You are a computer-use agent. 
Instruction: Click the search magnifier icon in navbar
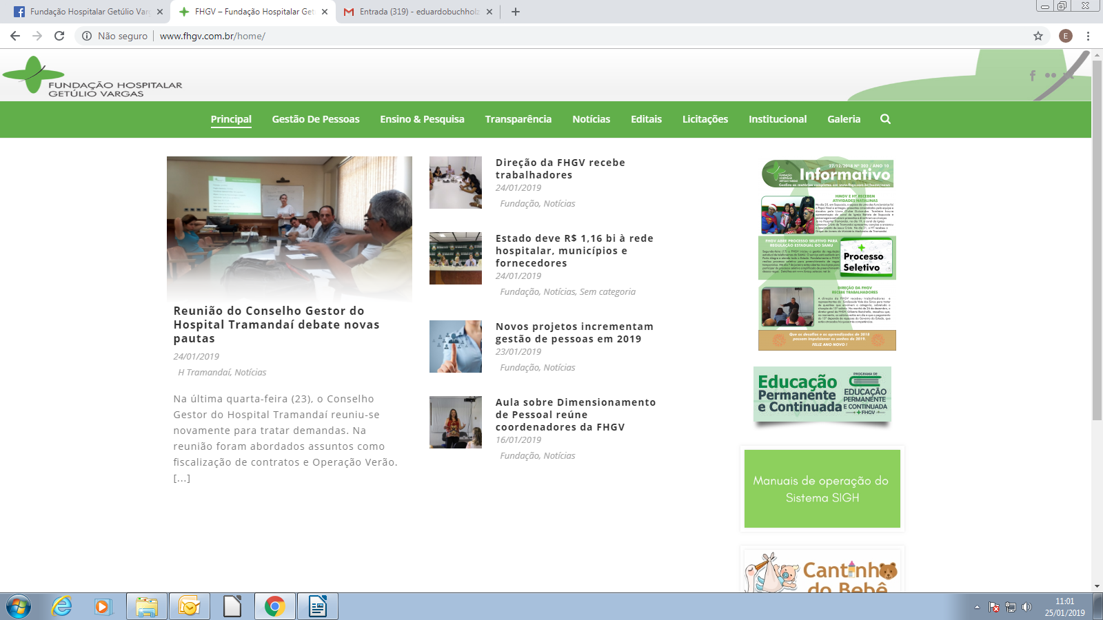(885, 119)
